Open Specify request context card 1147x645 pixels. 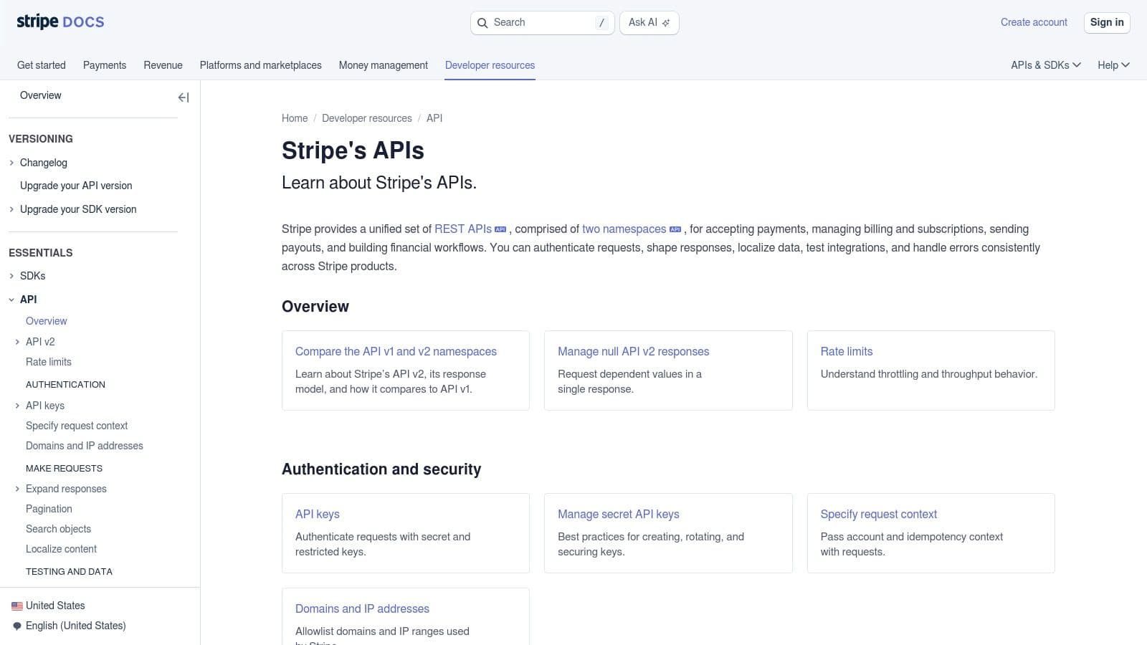click(931, 533)
